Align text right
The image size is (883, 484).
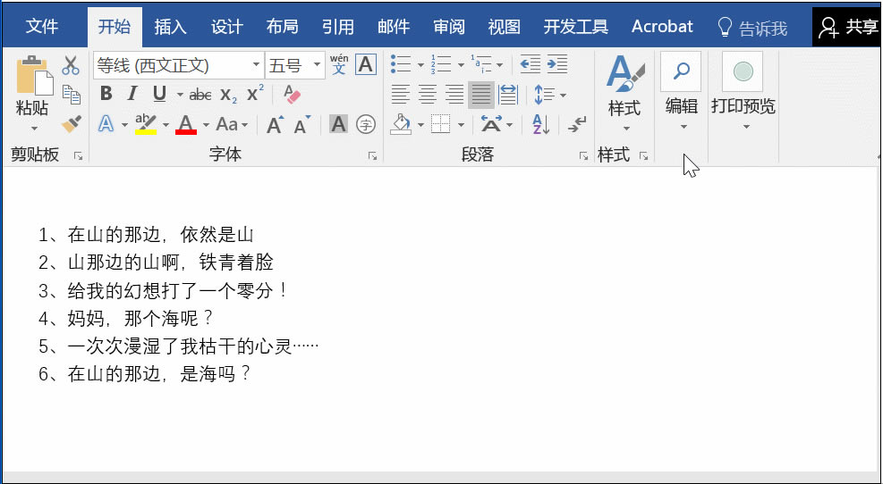[454, 95]
